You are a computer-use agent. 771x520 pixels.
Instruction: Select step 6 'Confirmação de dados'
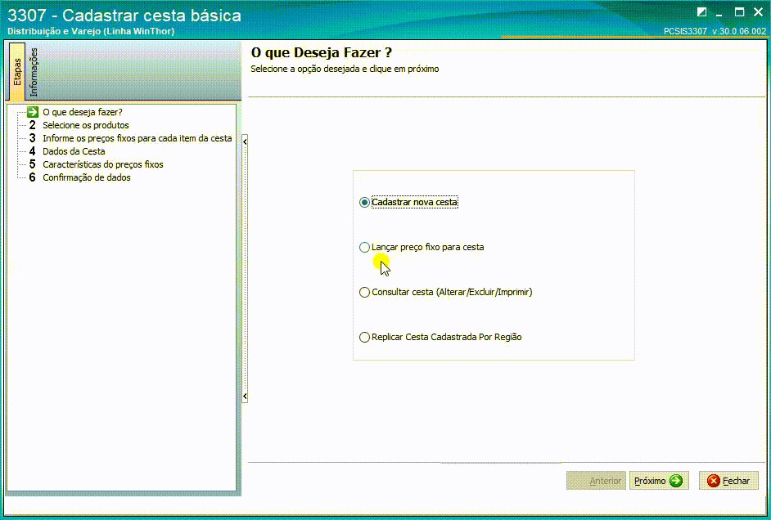87,177
